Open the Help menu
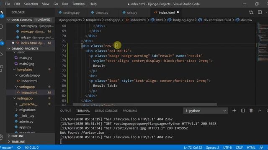The image size is (268, 150). [x=93, y=4]
